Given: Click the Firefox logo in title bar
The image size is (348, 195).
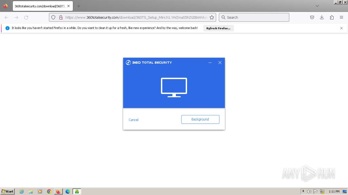Looking at the screenshot, I should [5, 6].
